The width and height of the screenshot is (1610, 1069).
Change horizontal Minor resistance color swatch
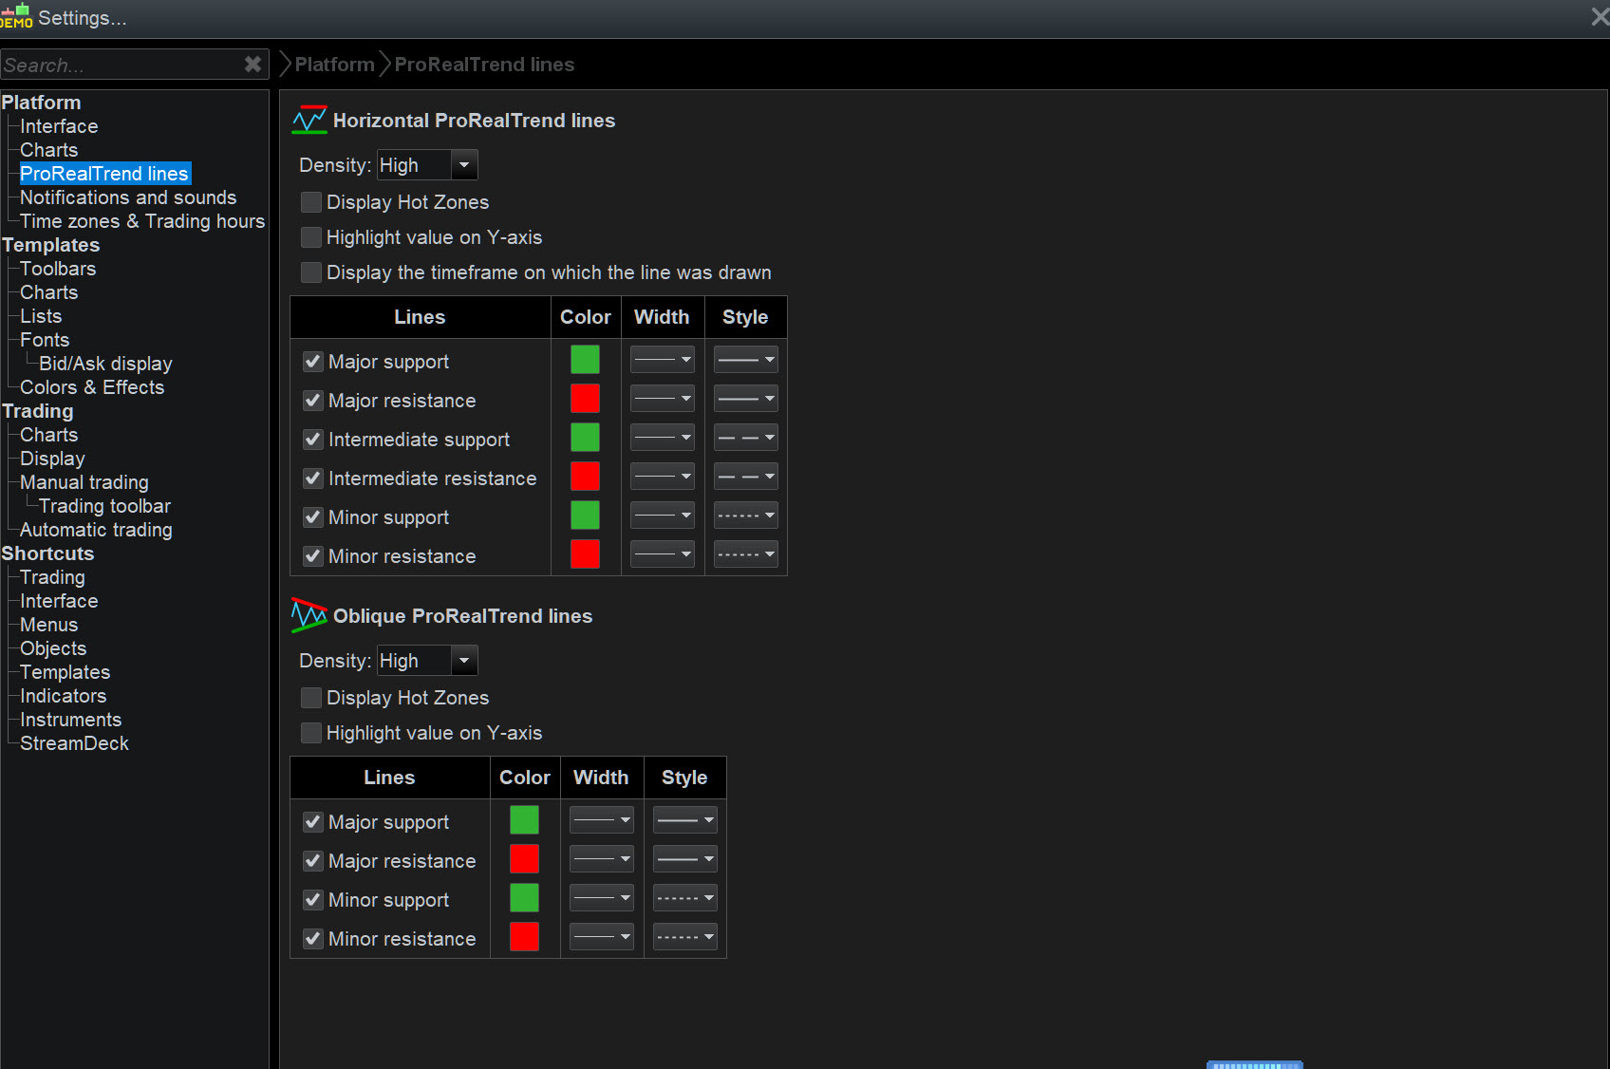585,554
